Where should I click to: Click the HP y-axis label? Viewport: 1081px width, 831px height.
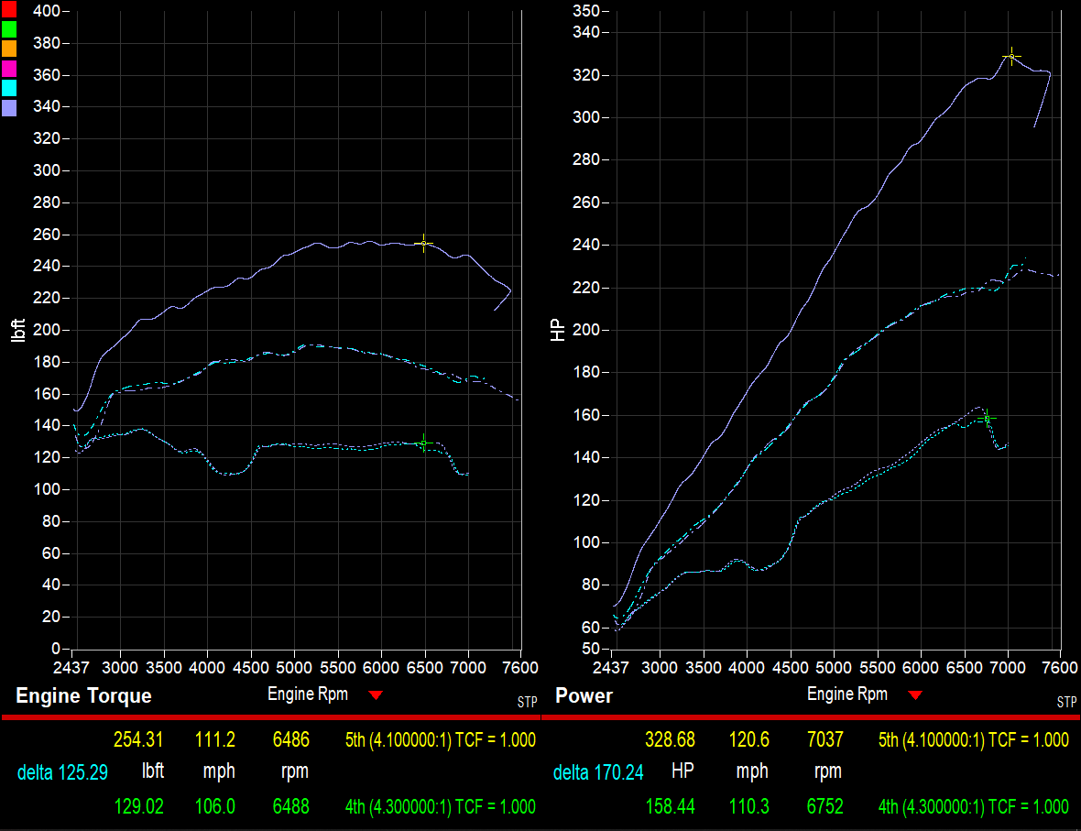point(558,331)
